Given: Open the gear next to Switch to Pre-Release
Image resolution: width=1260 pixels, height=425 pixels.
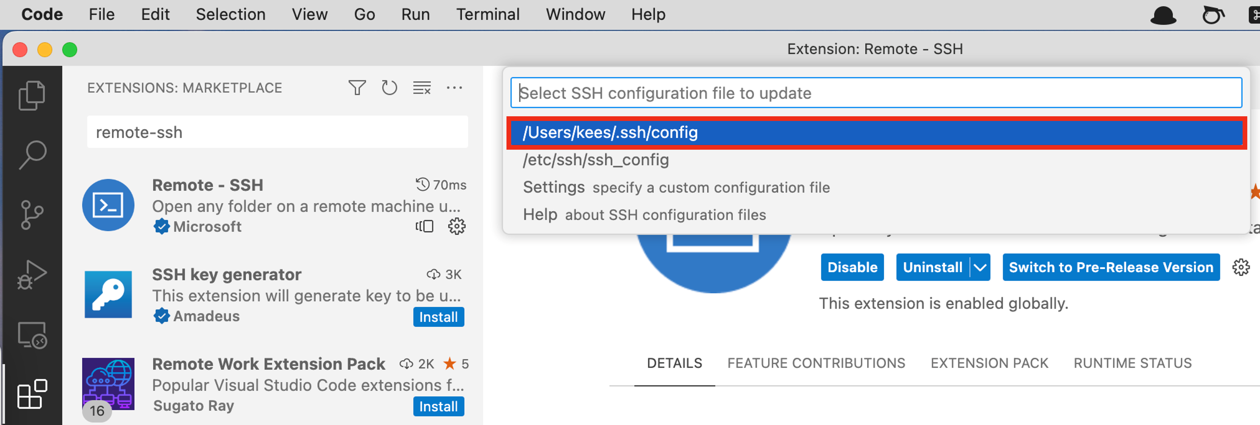Looking at the screenshot, I should [x=1241, y=267].
